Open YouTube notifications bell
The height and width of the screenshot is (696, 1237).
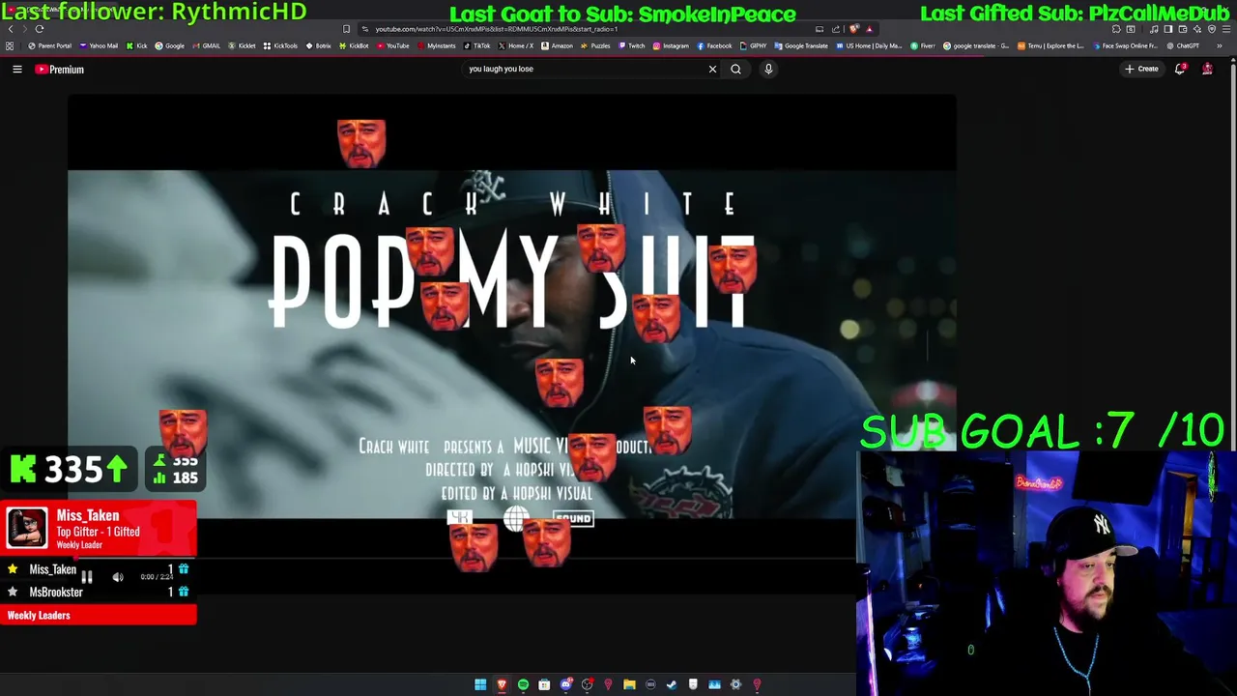pos(1180,69)
